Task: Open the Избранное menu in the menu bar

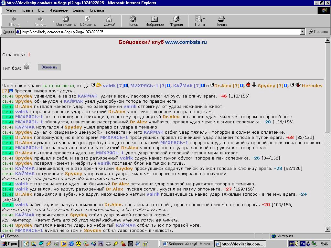Action: pos(59,10)
